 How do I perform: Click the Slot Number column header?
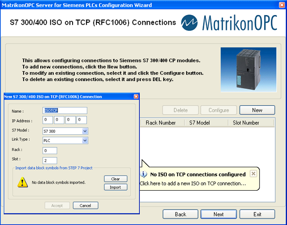[x=251, y=123]
